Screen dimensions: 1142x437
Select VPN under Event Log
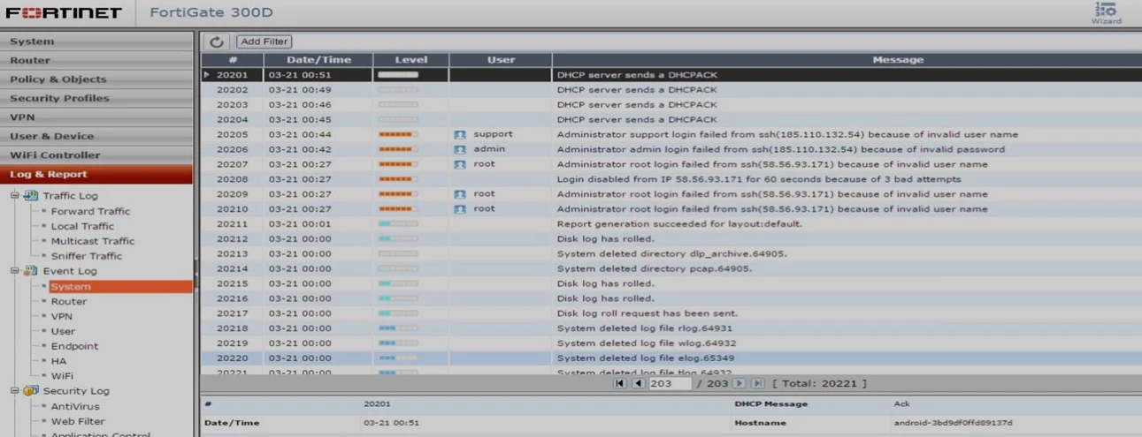(x=62, y=316)
